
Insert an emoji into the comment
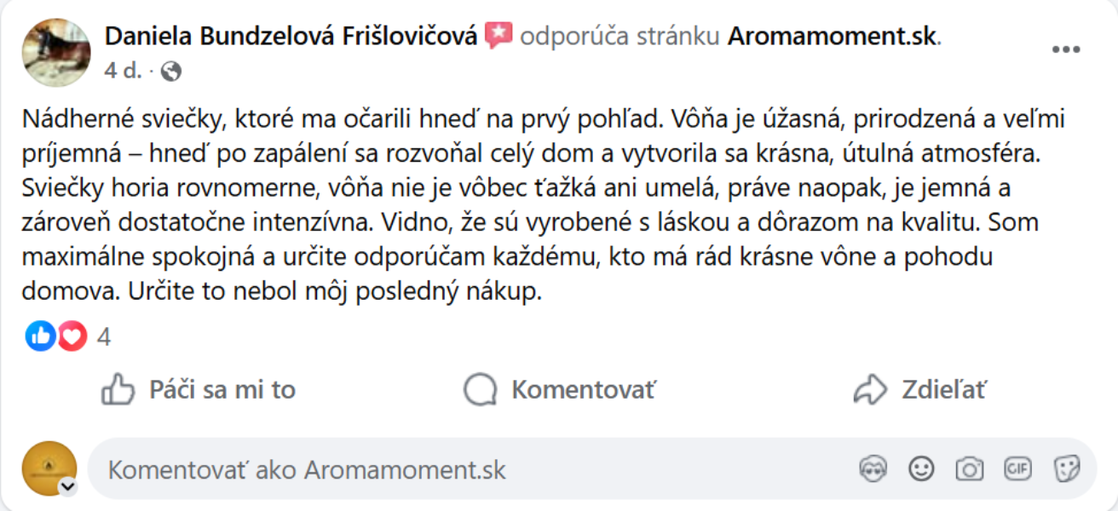(921, 468)
